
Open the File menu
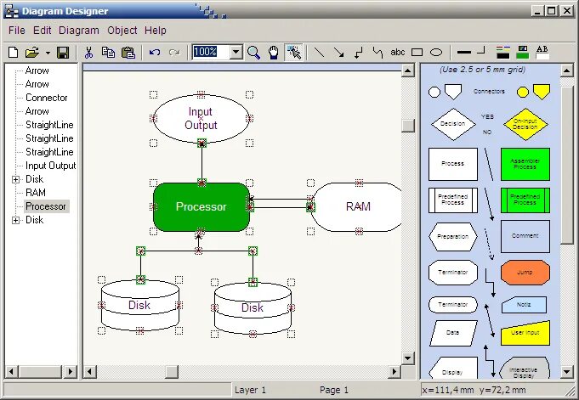click(x=17, y=31)
